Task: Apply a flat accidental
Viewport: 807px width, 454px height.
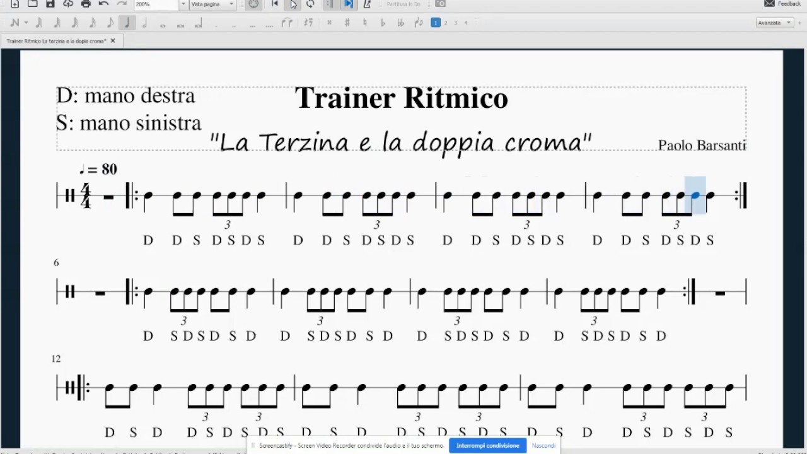Action: coord(383,23)
